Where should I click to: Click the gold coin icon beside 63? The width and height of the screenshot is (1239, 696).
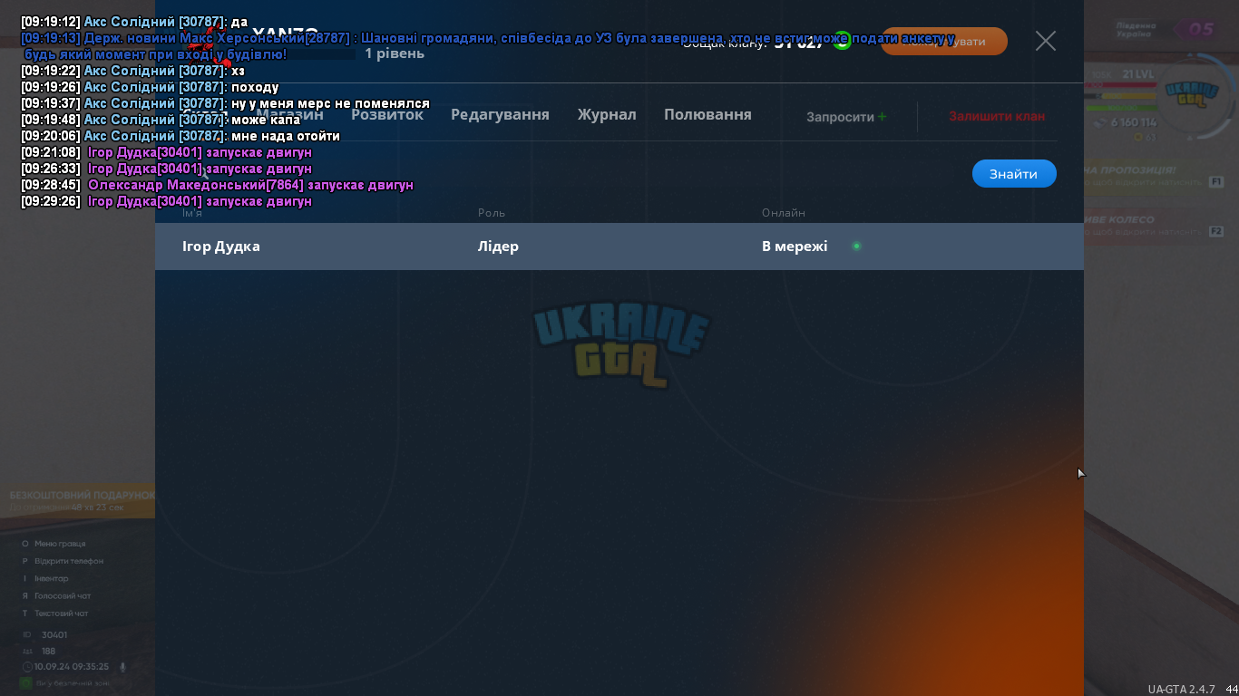click(x=1138, y=138)
